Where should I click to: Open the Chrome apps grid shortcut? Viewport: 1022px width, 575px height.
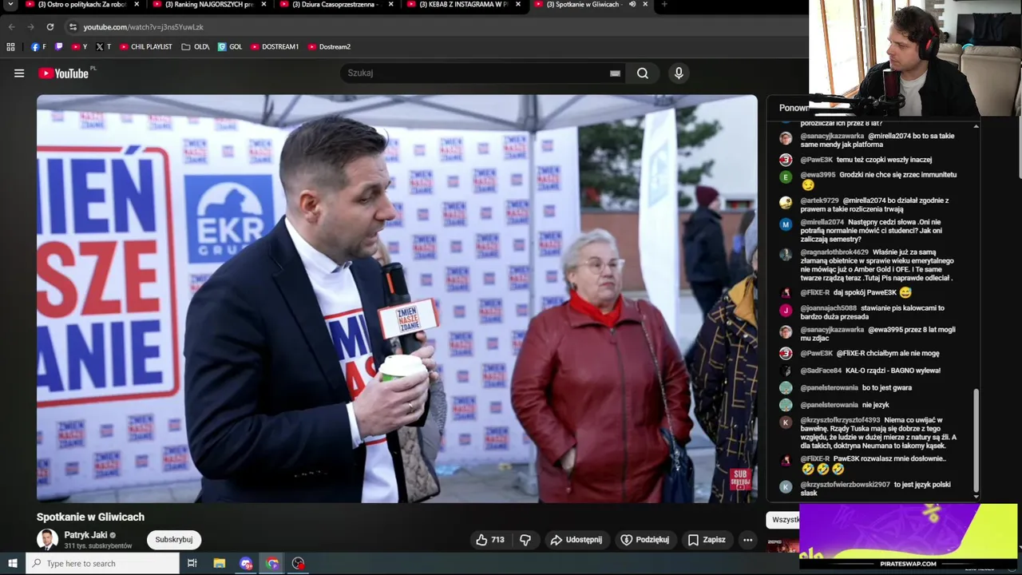coord(10,47)
